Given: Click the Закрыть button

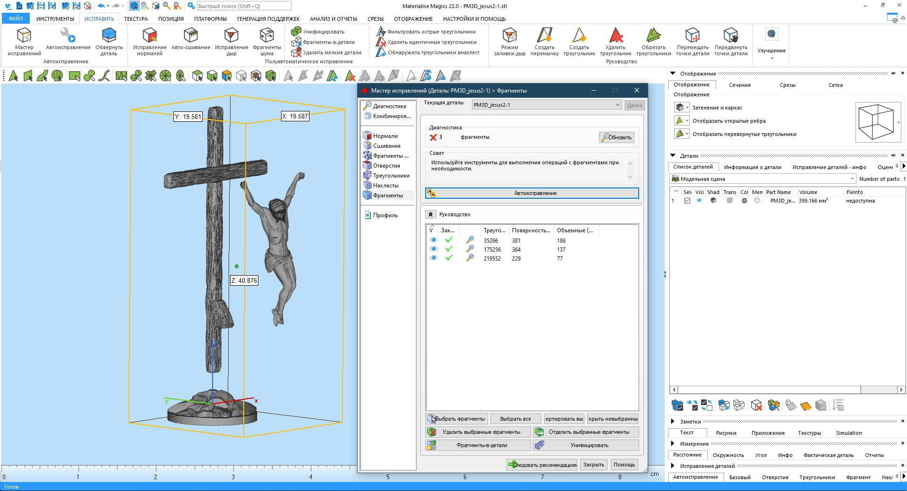Looking at the screenshot, I should 593,465.
